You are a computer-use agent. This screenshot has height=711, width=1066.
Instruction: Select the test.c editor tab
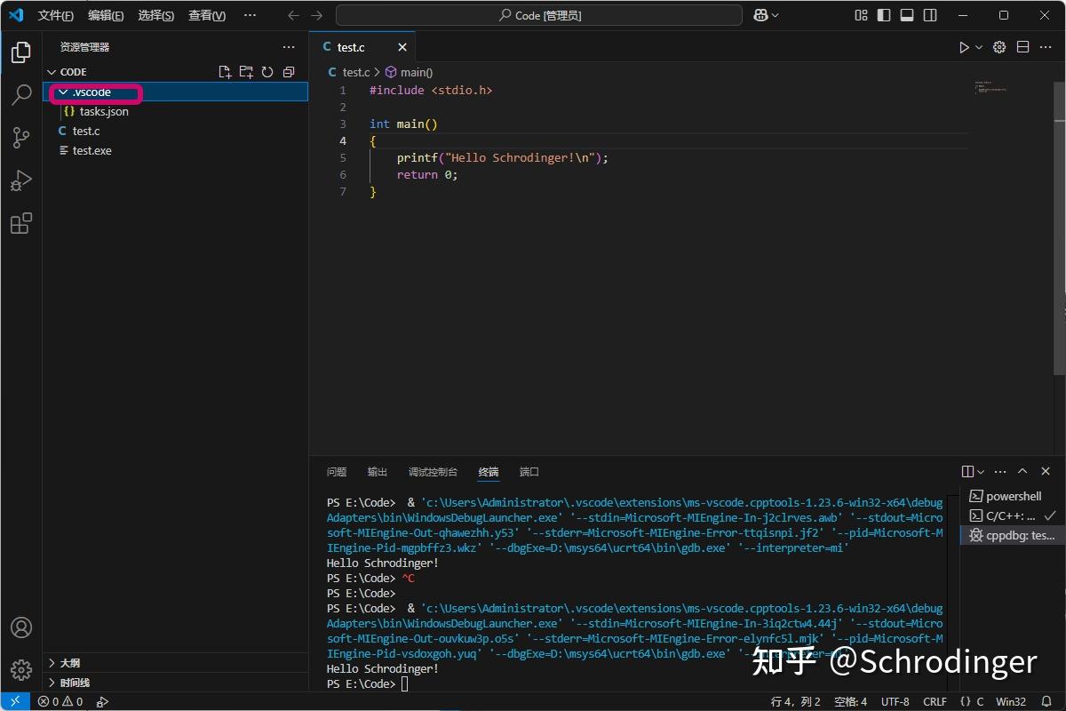[x=362, y=47]
